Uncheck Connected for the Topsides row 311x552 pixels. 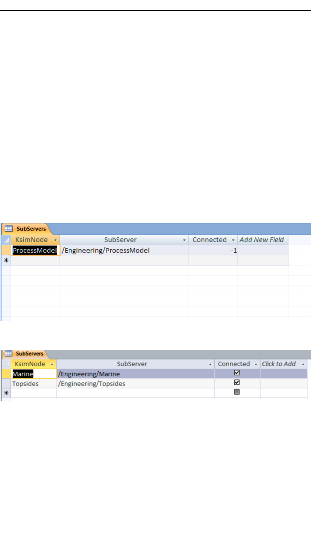(x=237, y=382)
